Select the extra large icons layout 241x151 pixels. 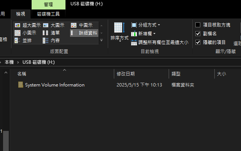point(28,25)
